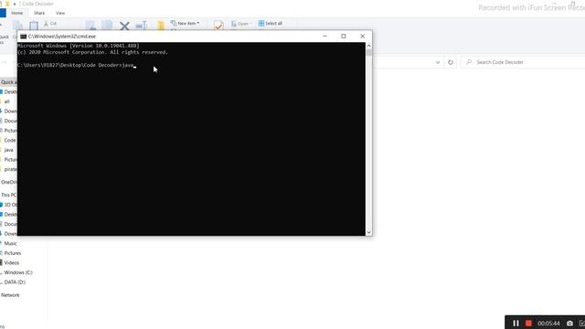Click the Move to icon in ribbon

[x=90, y=26]
